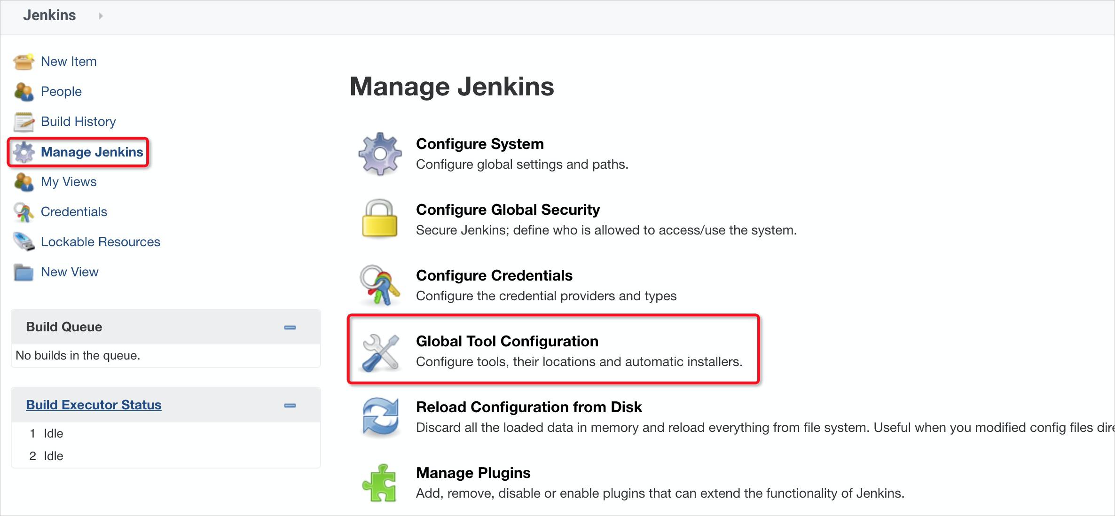The image size is (1115, 516).
Task: Go to Build History
Action: tap(79, 122)
